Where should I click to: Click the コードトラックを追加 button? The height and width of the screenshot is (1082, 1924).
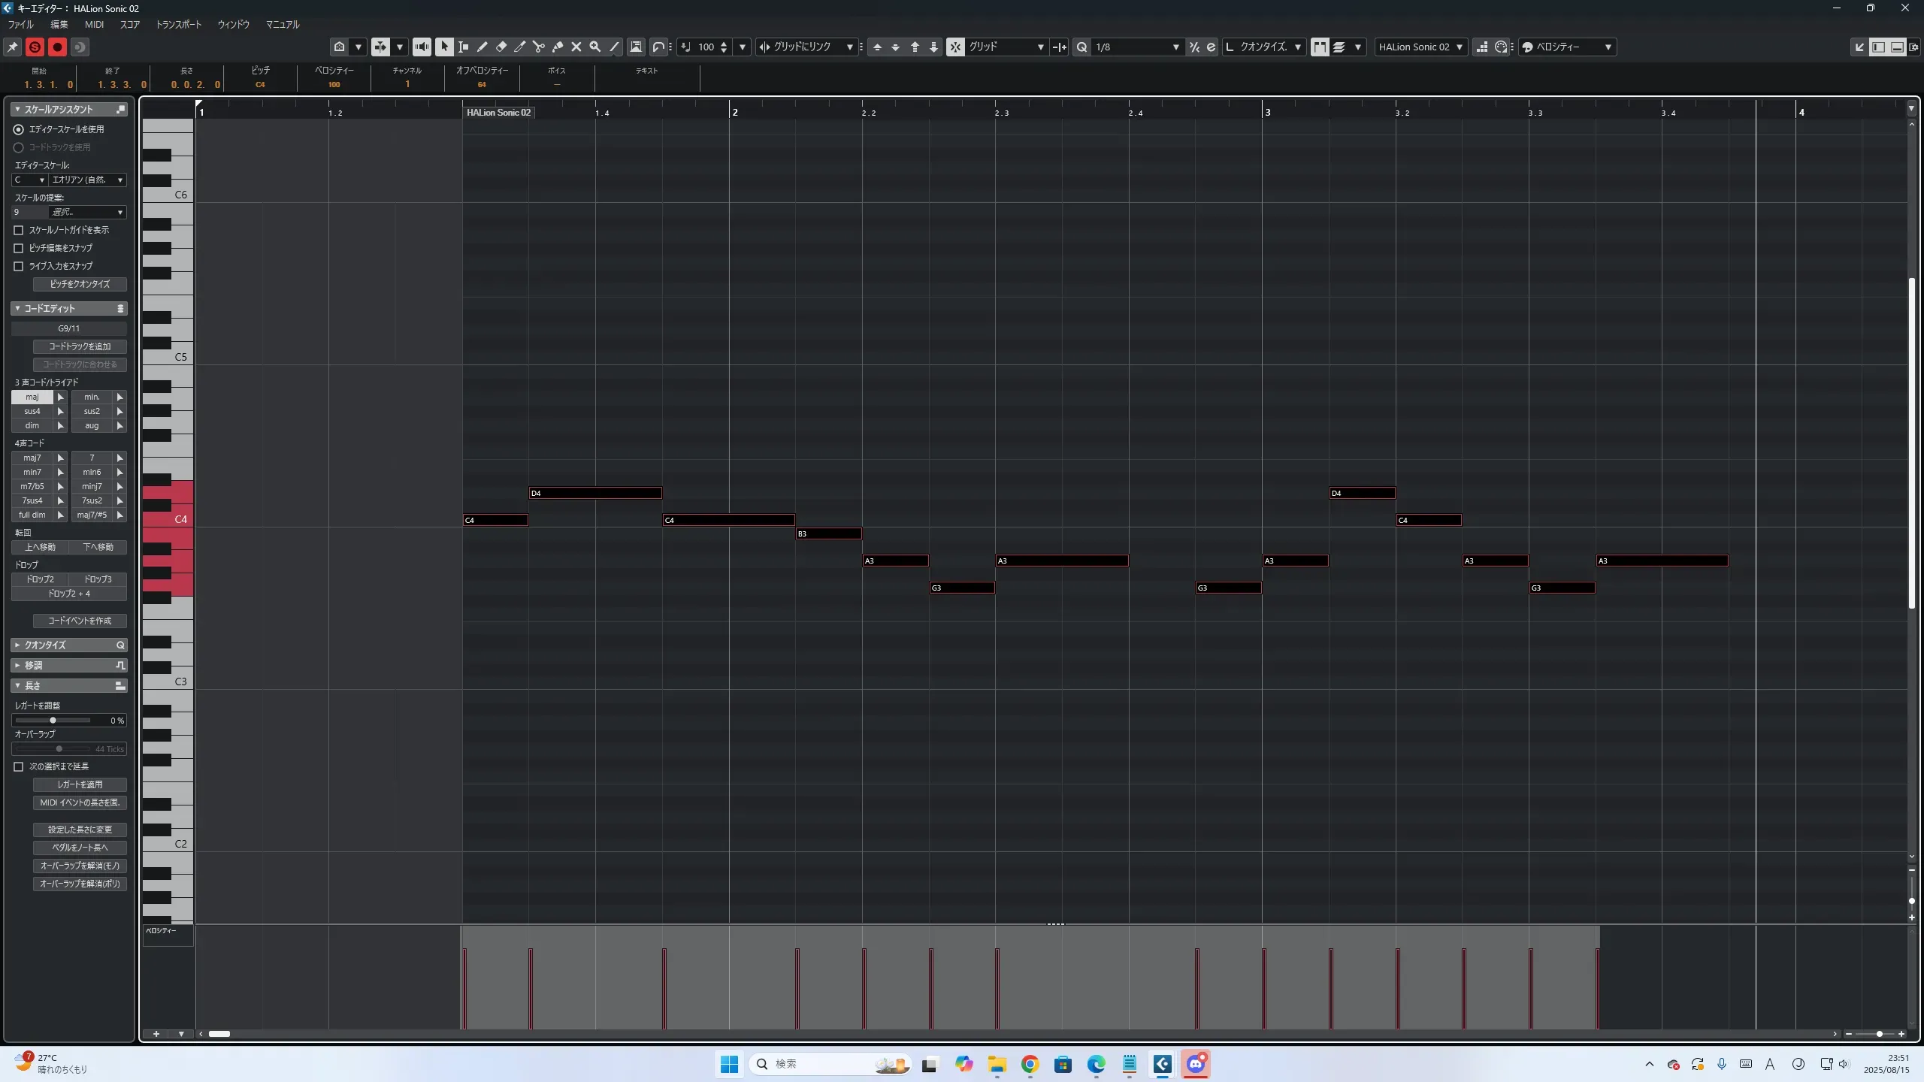click(80, 346)
